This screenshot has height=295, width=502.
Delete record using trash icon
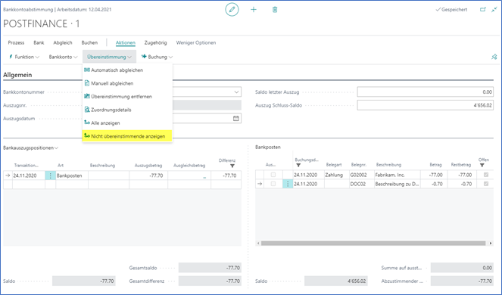coord(275,10)
